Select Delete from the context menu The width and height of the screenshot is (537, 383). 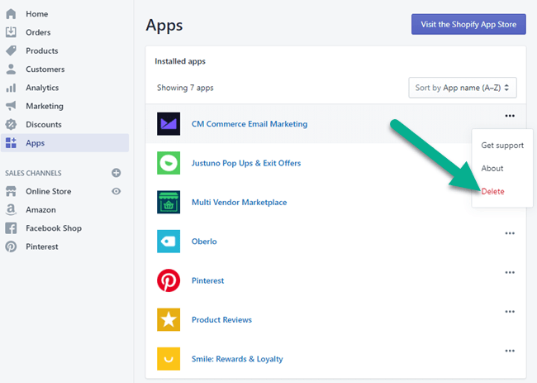coord(493,191)
